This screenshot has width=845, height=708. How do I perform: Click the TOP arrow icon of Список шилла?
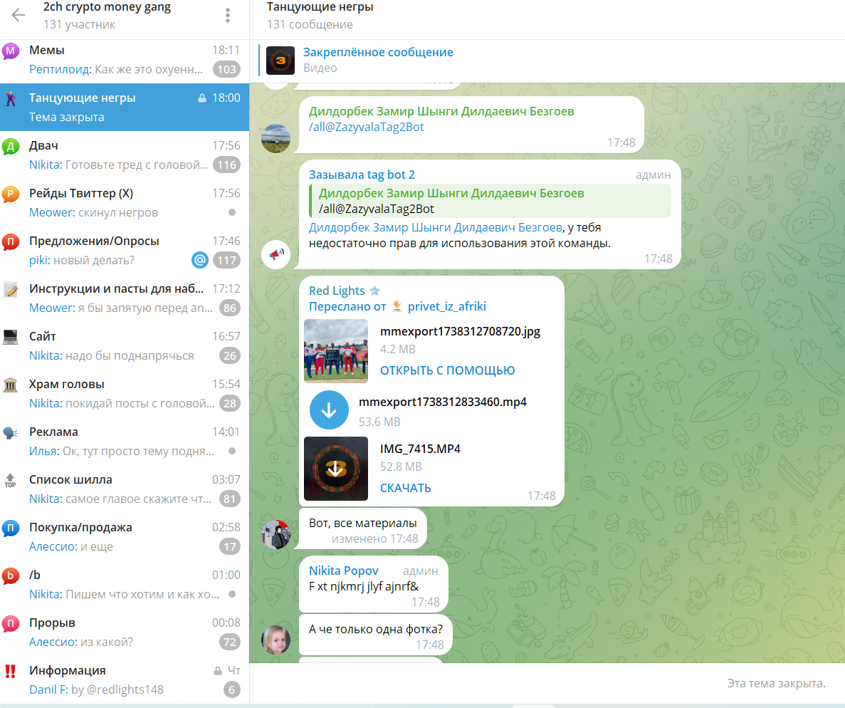coord(10,480)
